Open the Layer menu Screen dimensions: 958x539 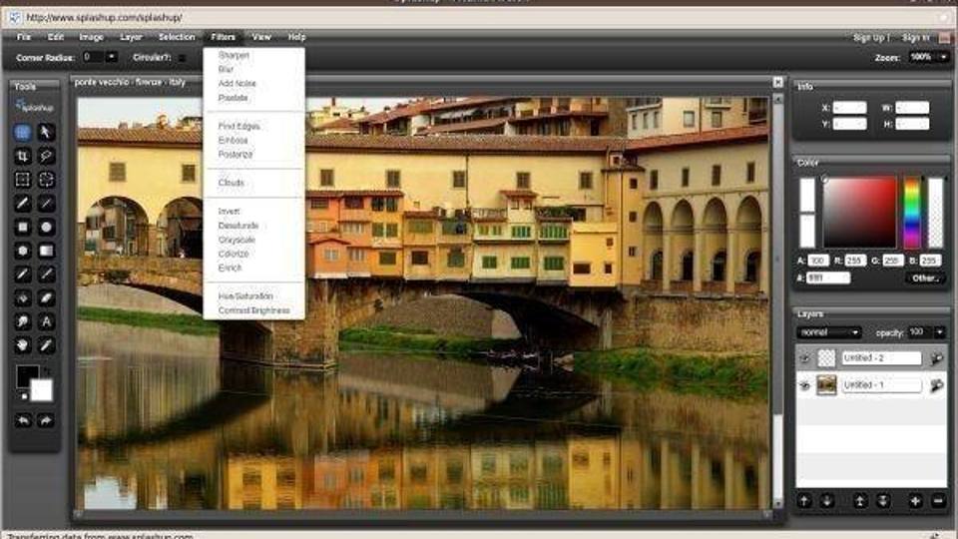click(131, 37)
